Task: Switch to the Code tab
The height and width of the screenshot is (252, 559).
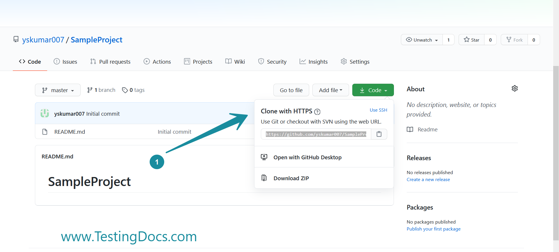Action: click(x=30, y=62)
